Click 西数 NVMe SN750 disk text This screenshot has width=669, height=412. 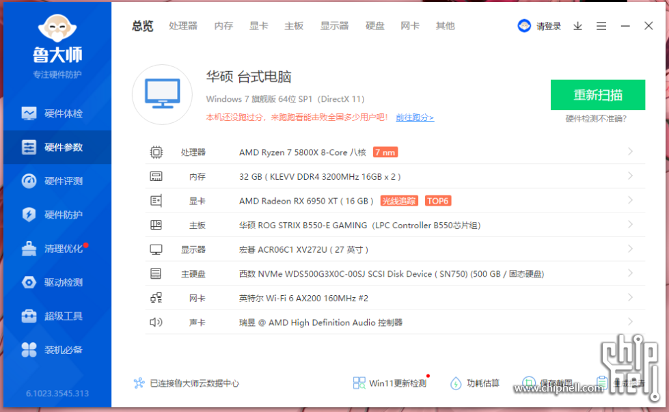point(392,274)
